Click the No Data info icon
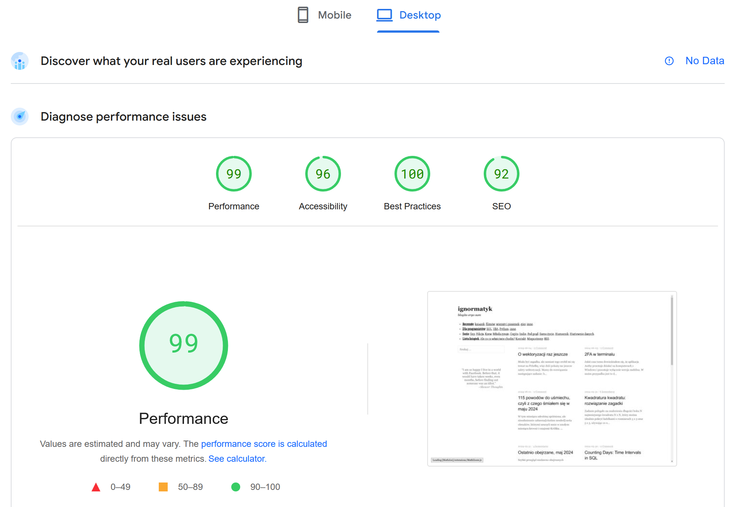Image resolution: width=731 pixels, height=507 pixels. pyautogui.click(x=669, y=61)
